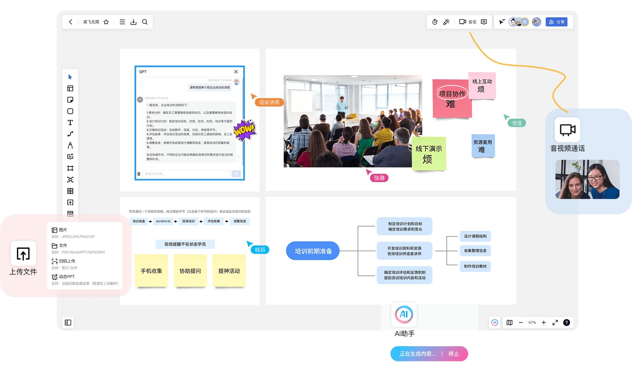Click the 音视频通话 camera icon
This screenshot has height=377, width=632.
(x=568, y=130)
